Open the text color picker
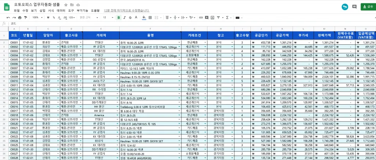This screenshot has height=160, width=376. [x=136, y=18]
